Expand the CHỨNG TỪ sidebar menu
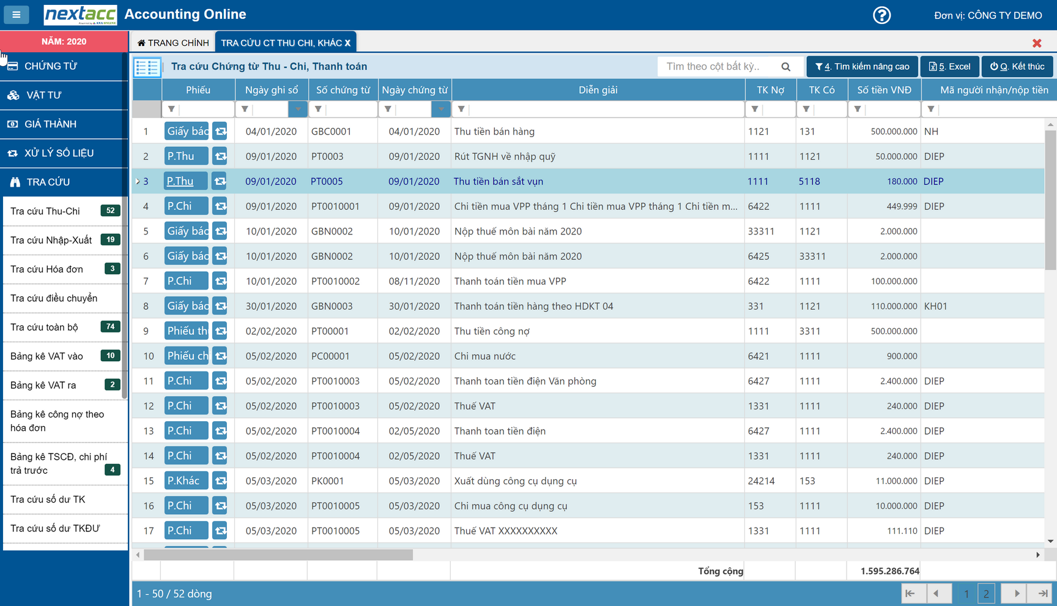This screenshot has width=1057, height=606. [64, 66]
